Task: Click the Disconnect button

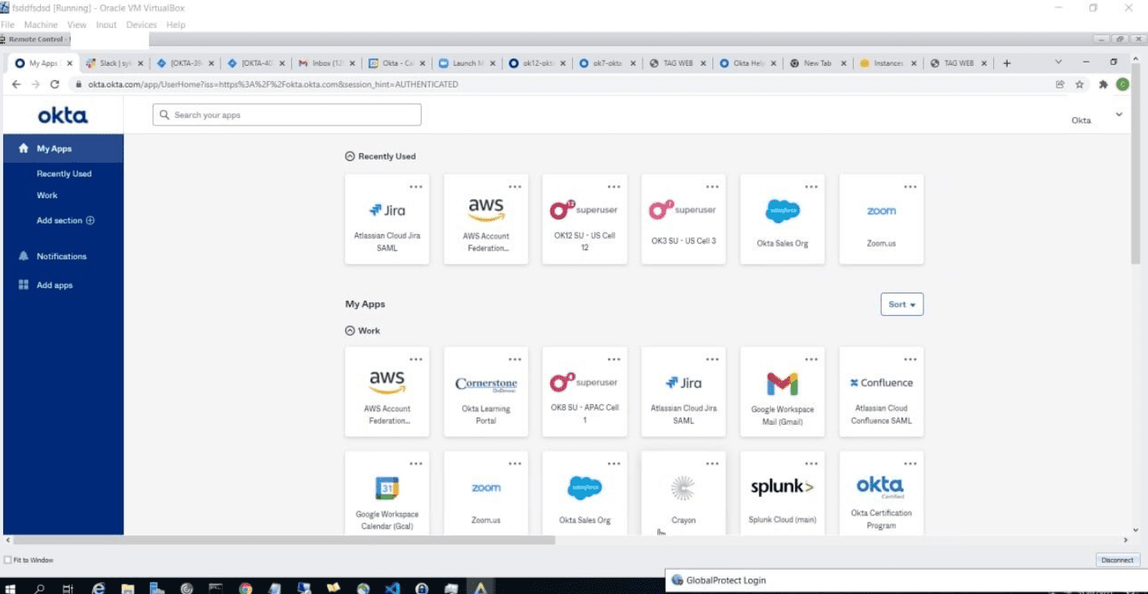Action: [1117, 560]
